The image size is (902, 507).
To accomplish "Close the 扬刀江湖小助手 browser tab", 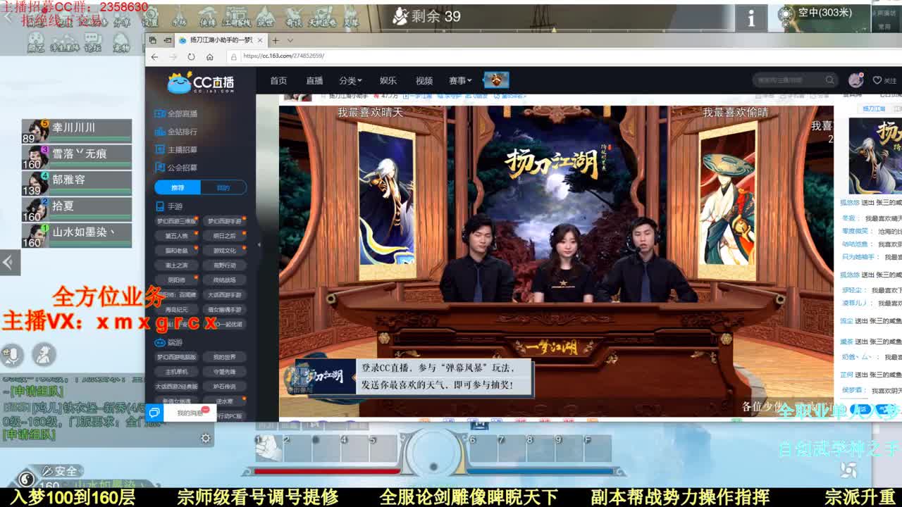I will tap(260, 40).
